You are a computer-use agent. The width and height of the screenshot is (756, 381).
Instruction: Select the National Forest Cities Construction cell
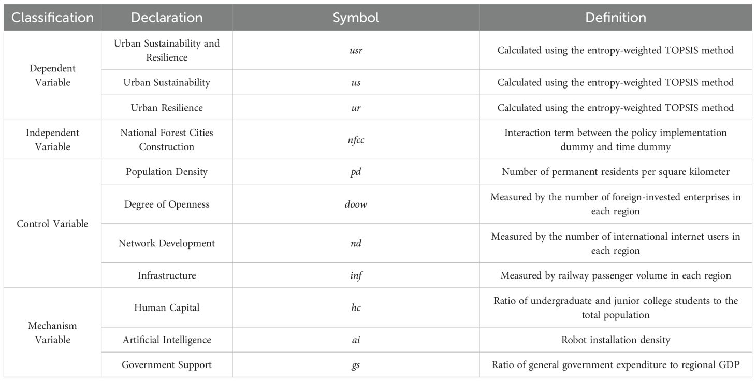pos(167,140)
